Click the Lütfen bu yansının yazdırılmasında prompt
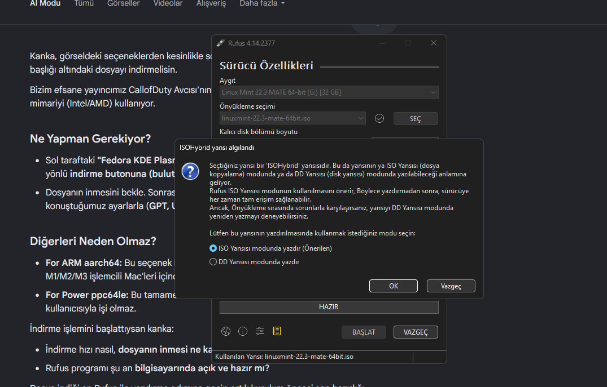This screenshot has width=607, height=387. point(312,233)
